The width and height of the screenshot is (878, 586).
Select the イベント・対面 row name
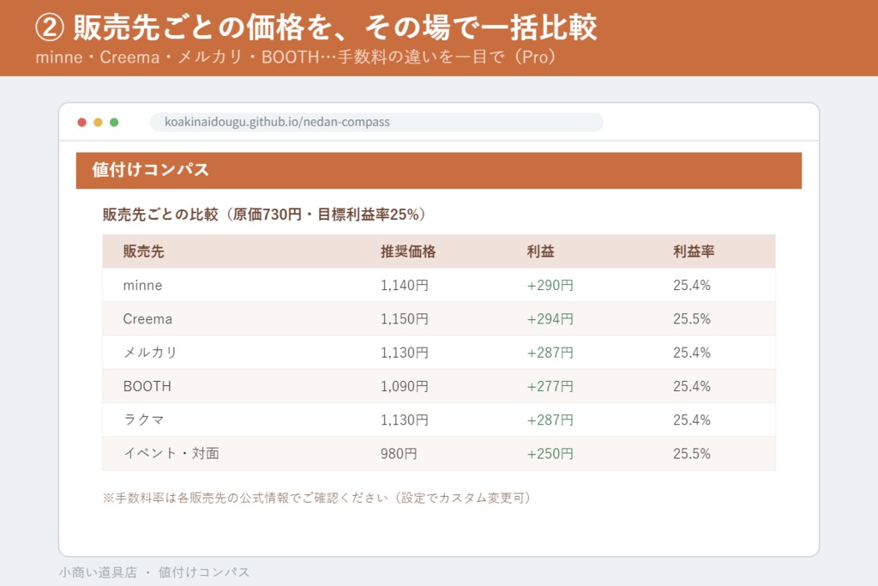(x=171, y=453)
